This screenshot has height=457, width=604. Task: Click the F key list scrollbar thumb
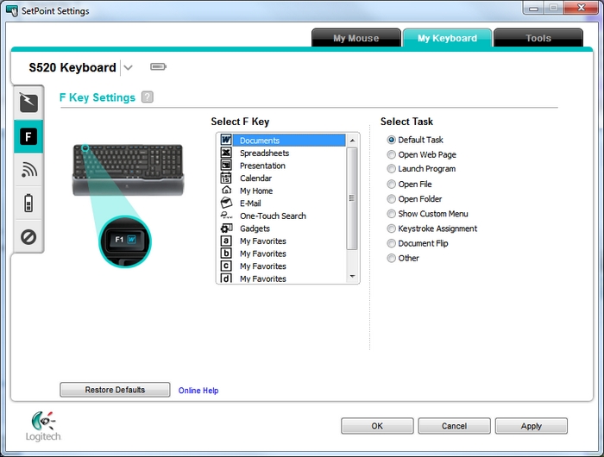tap(352, 198)
